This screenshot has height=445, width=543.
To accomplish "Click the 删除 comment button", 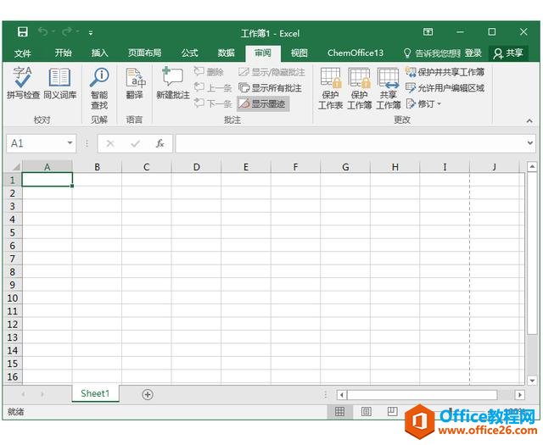I will (209, 72).
